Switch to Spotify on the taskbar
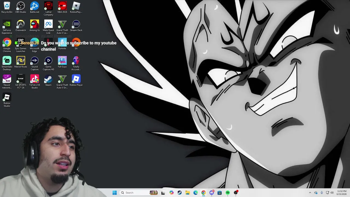The width and height of the screenshot is (350, 197). (x=227, y=193)
